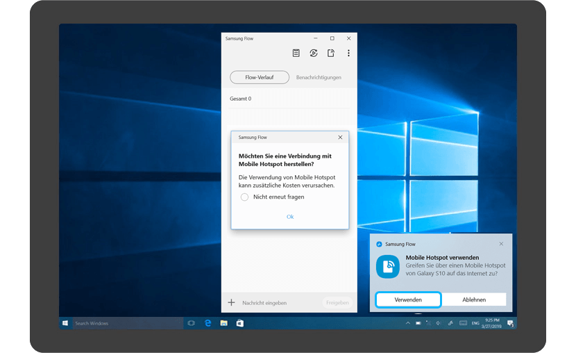This screenshot has height=353, width=576.
Task: Click Ablehnen in the hotspot notification
Action: pos(474,299)
